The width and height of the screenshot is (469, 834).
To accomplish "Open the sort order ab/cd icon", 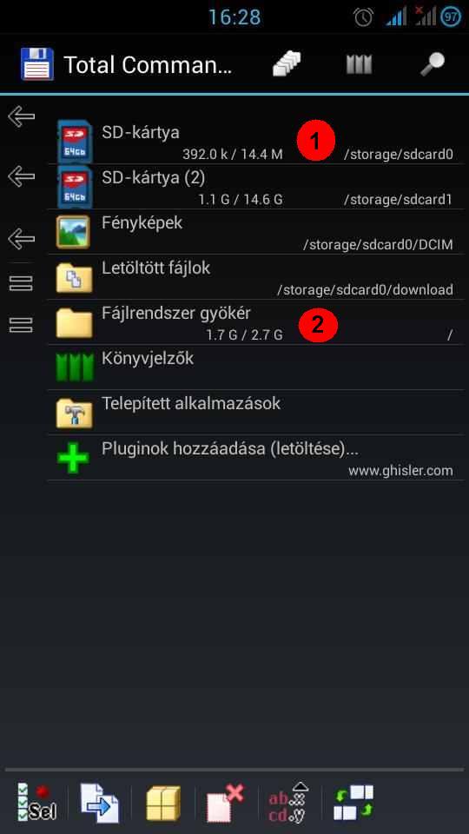I will pos(289,803).
